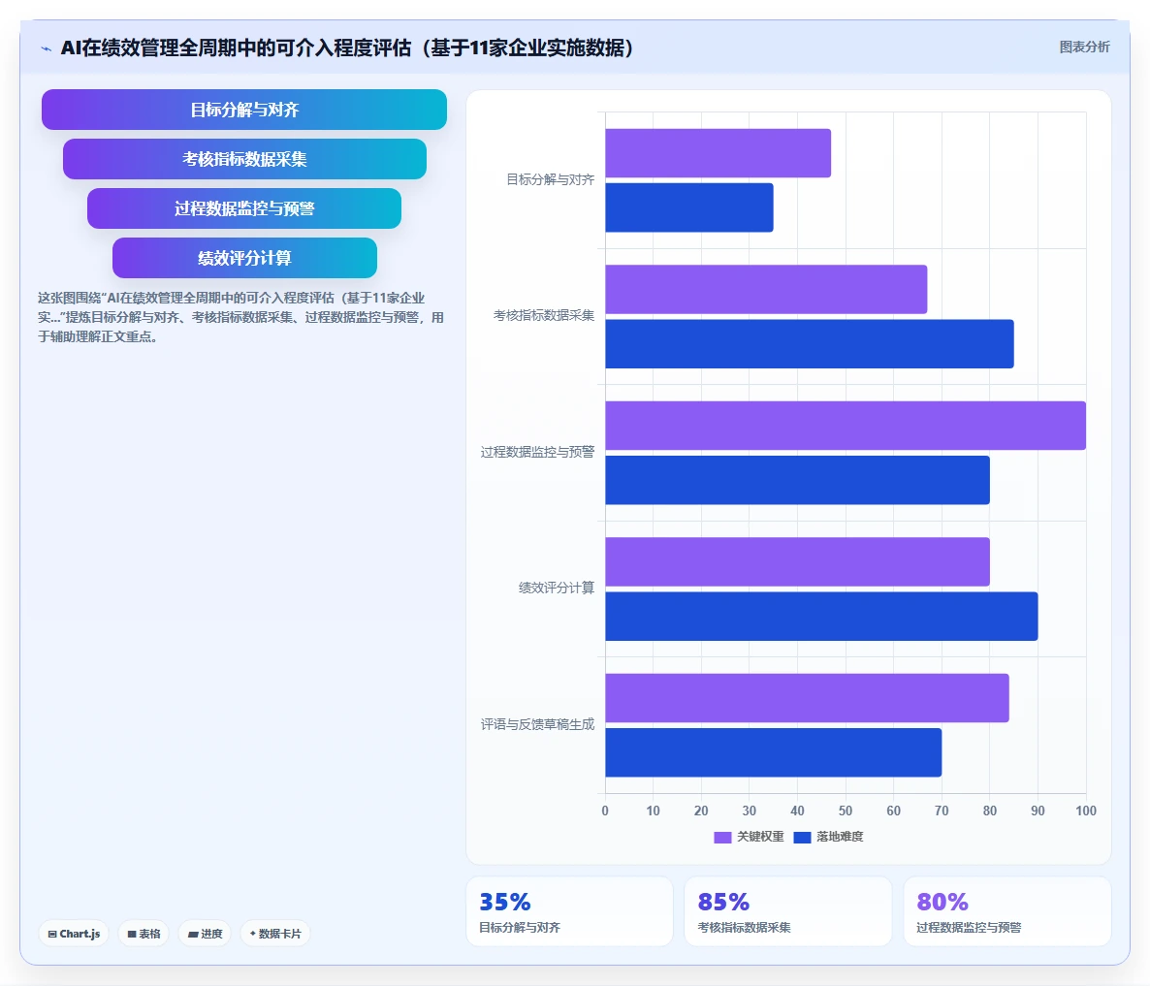This screenshot has width=1150, height=986.
Task: Click the 进度 tag chip
Action: 205,934
